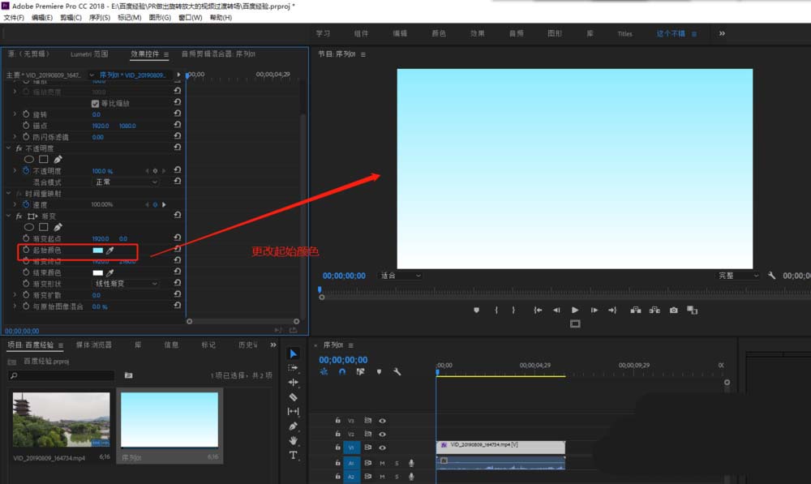Open timeline display settings wrench

click(x=397, y=372)
